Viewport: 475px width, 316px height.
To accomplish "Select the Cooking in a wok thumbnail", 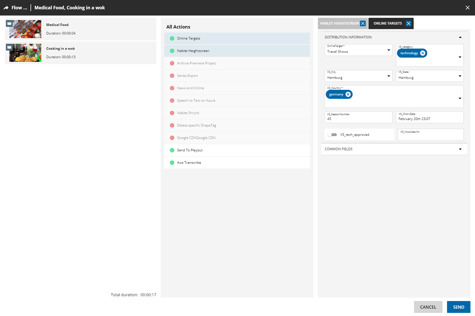I will [25, 53].
